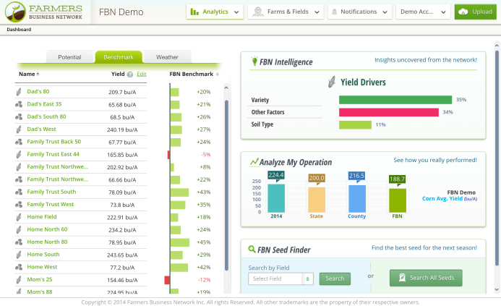Click the Corn Avg. Yield link

tap(442, 198)
